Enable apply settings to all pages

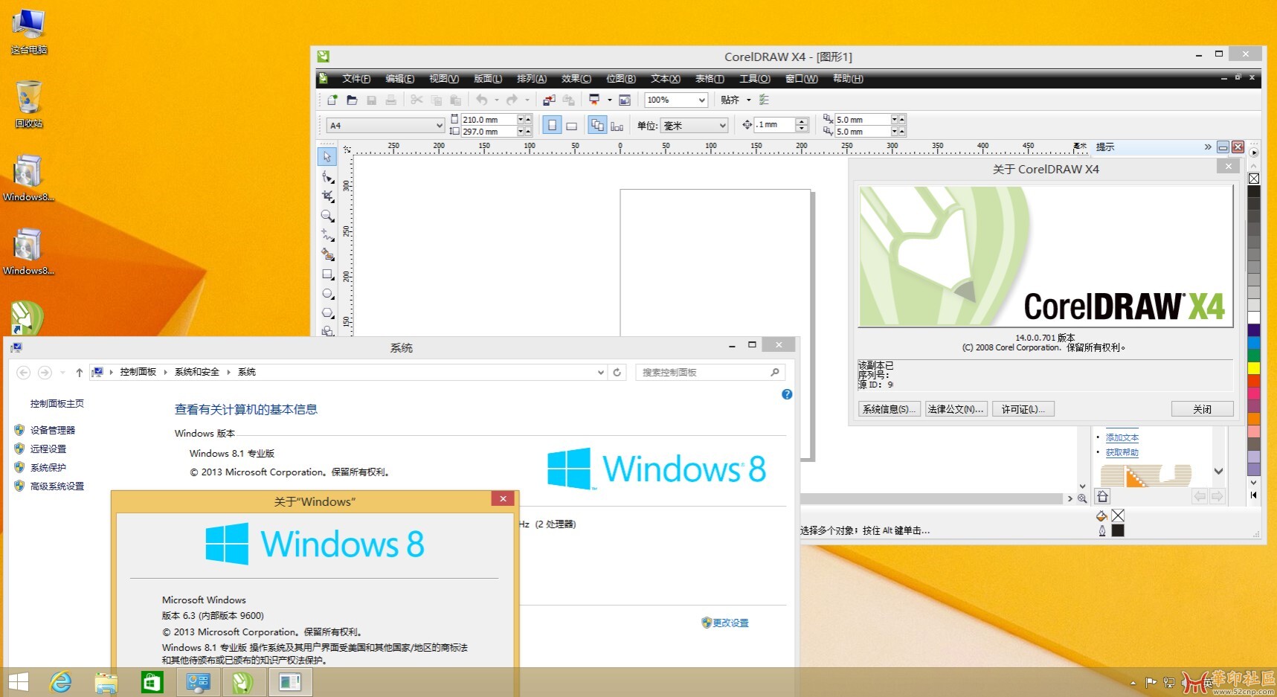pyautogui.click(x=598, y=125)
